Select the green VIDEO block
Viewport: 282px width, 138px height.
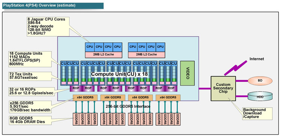click(x=187, y=73)
